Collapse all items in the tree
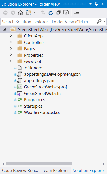107x174 pixels. (x=58, y=13)
